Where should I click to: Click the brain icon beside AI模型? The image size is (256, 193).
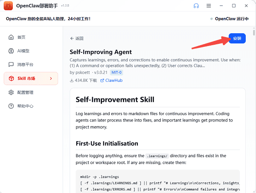pos(11,51)
